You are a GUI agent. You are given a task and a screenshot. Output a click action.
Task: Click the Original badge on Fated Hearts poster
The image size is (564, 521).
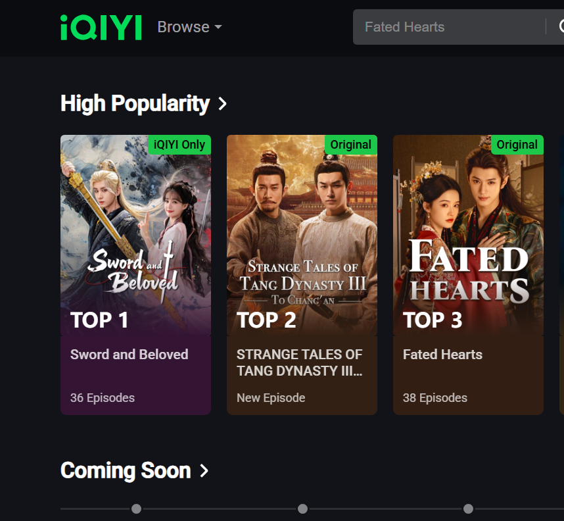pyautogui.click(x=517, y=145)
